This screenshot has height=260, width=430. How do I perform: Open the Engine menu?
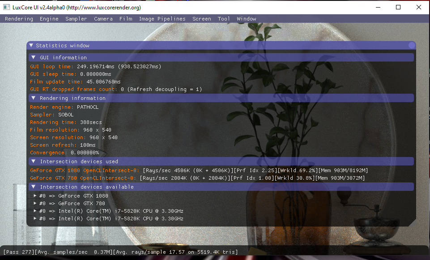[x=49, y=19]
